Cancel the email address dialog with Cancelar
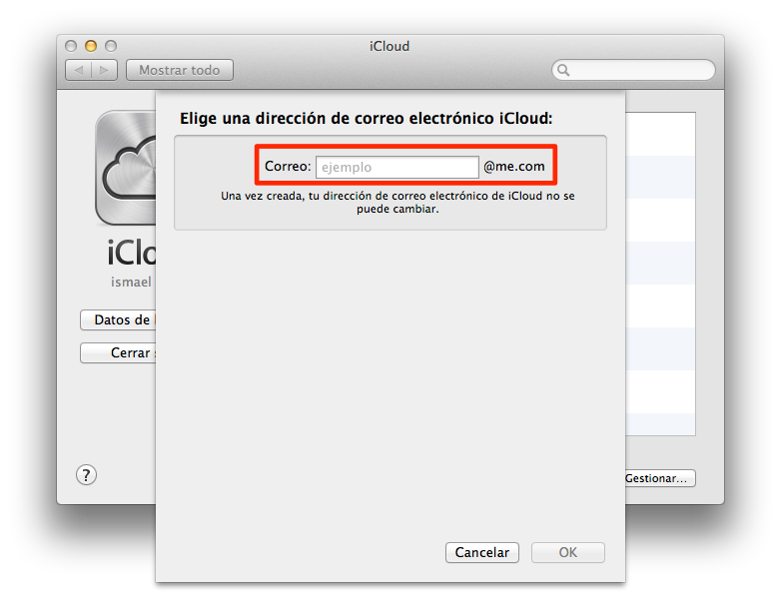 coord(482,553)
